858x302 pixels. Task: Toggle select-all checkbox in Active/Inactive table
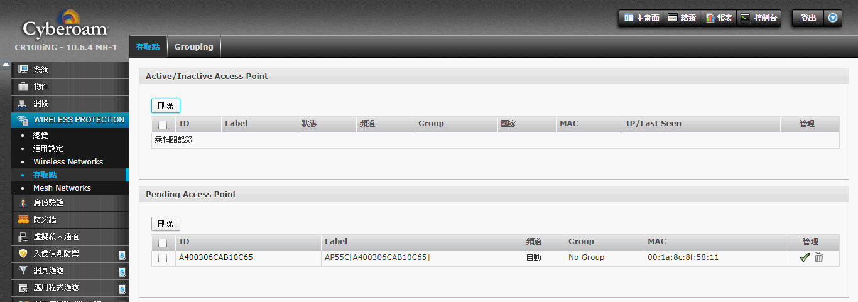click(163, 124)
